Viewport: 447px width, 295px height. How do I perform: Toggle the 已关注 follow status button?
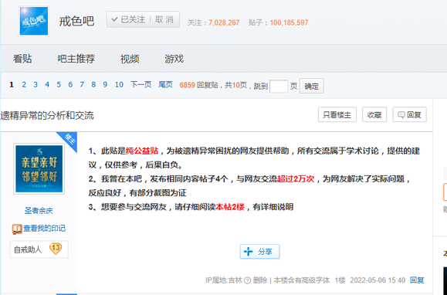pyautogui.click(x=128, y=19)
